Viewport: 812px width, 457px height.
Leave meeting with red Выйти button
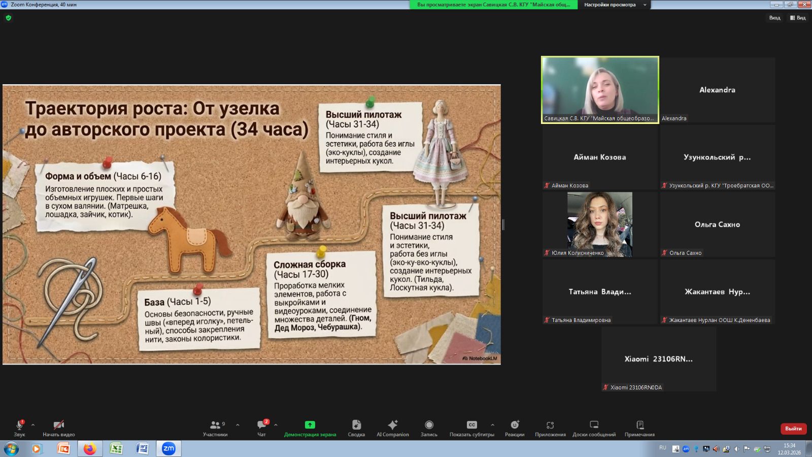click(793, 429)
